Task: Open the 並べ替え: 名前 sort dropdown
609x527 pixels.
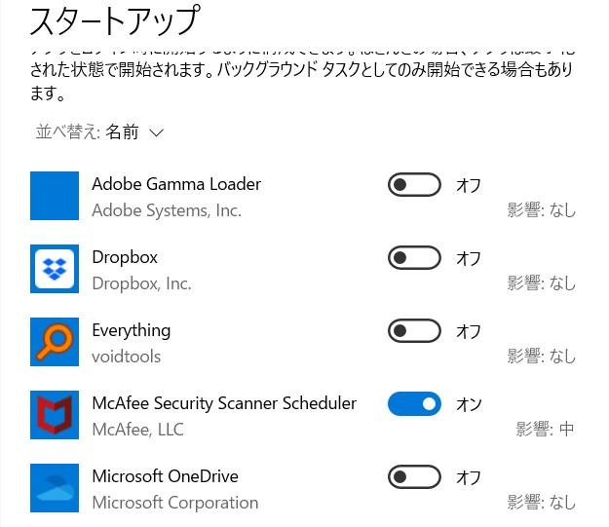Action: pos(100,132)
